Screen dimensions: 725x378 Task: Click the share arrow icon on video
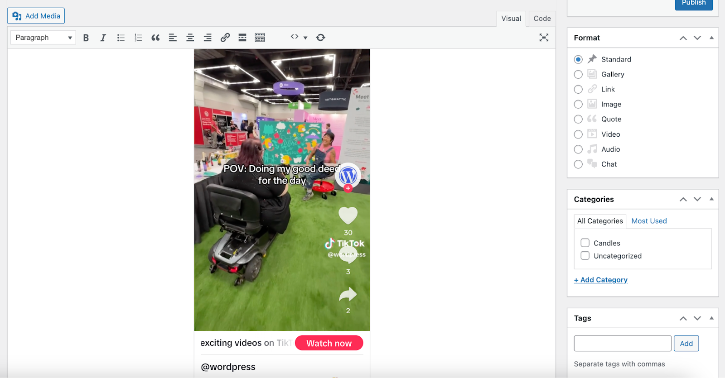348,295
